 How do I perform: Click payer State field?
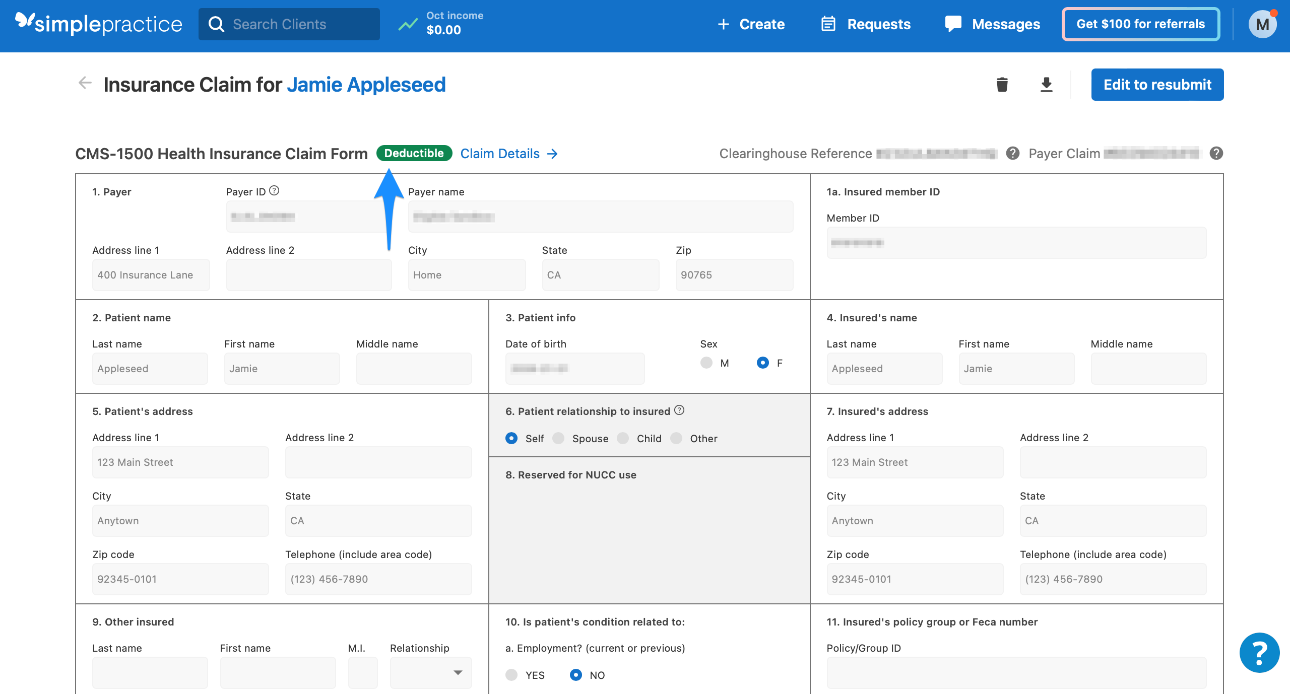tap(601, 275)
